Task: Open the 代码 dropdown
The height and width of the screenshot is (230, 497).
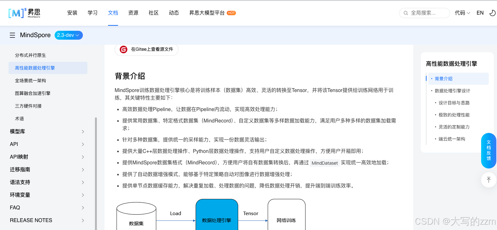Action: pos(462,13)
